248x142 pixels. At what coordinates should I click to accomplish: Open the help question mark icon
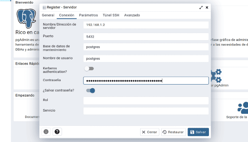point(57,132)
